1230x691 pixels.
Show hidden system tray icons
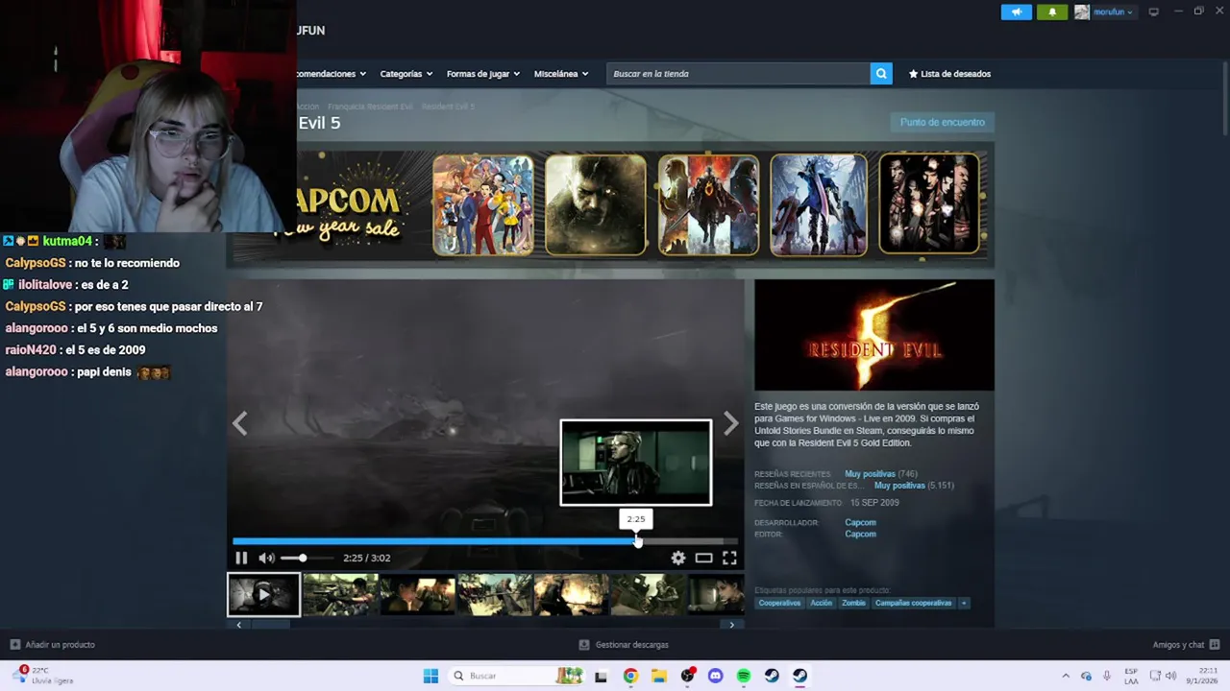1065,676
